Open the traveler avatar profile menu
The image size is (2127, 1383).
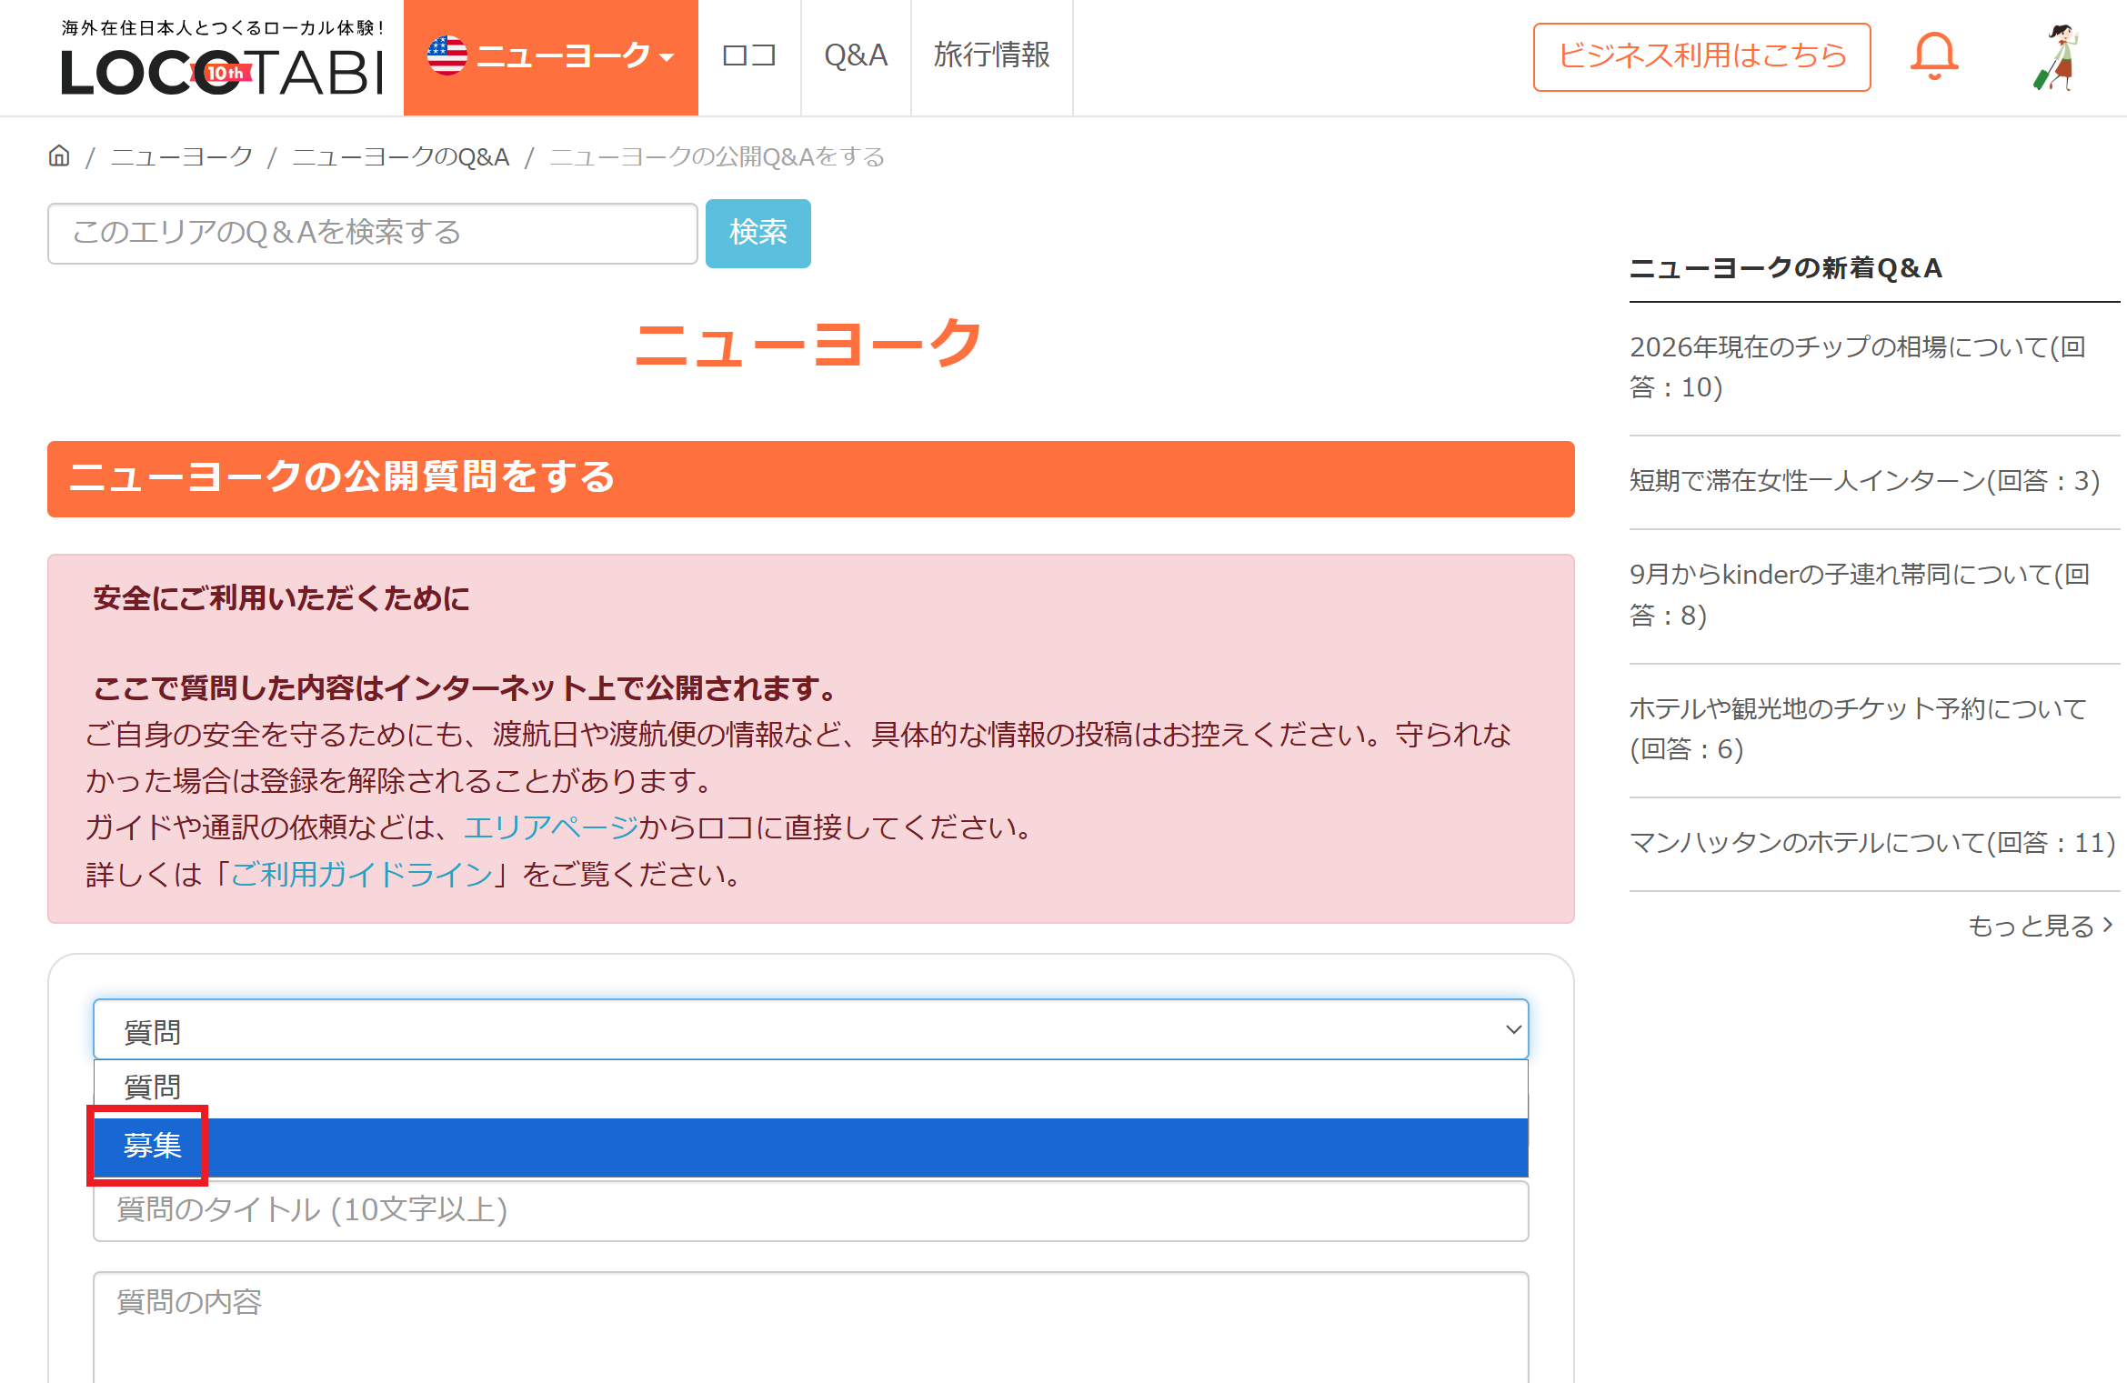point(2057,57)
